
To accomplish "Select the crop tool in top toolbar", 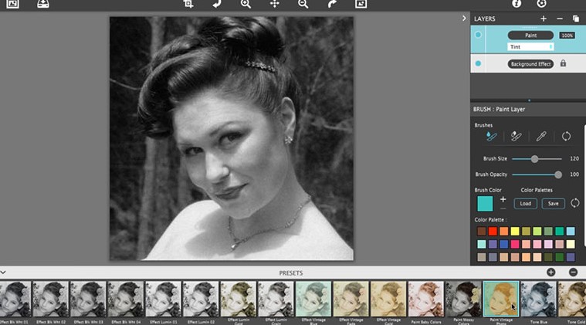I will pos(188,4).
